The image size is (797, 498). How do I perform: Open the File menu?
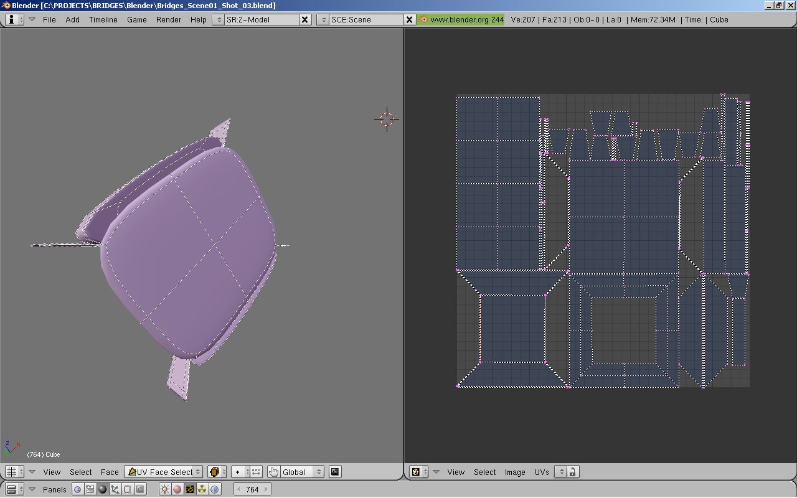point(49,19)
